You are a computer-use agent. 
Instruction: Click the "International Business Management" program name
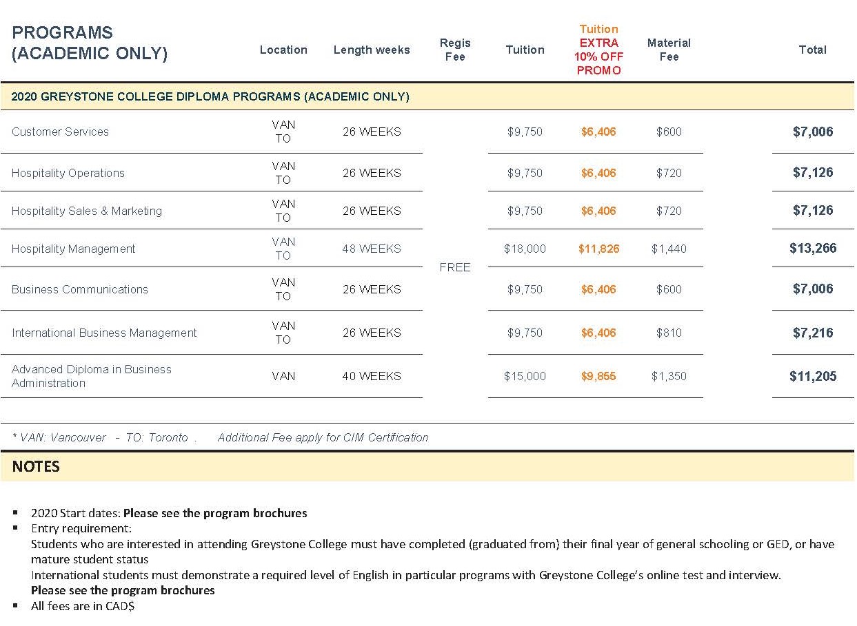tap(104, 333)
